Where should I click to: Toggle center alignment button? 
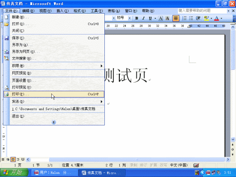coord(176,18)
